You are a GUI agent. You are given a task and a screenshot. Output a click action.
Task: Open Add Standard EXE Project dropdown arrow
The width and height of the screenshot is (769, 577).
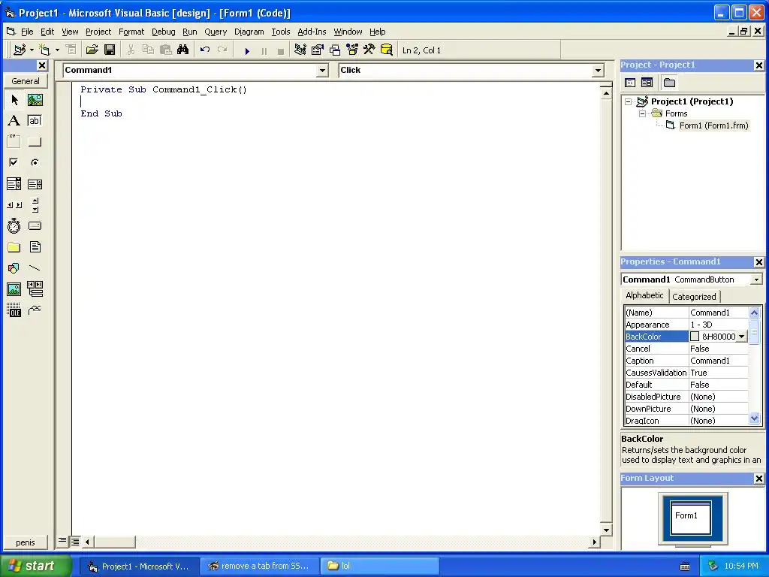(32, 50)
